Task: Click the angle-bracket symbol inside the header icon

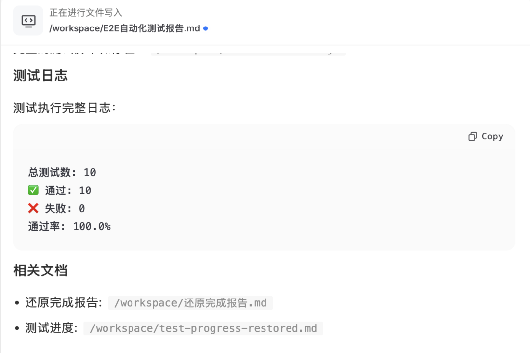Action: pos(27,20)
